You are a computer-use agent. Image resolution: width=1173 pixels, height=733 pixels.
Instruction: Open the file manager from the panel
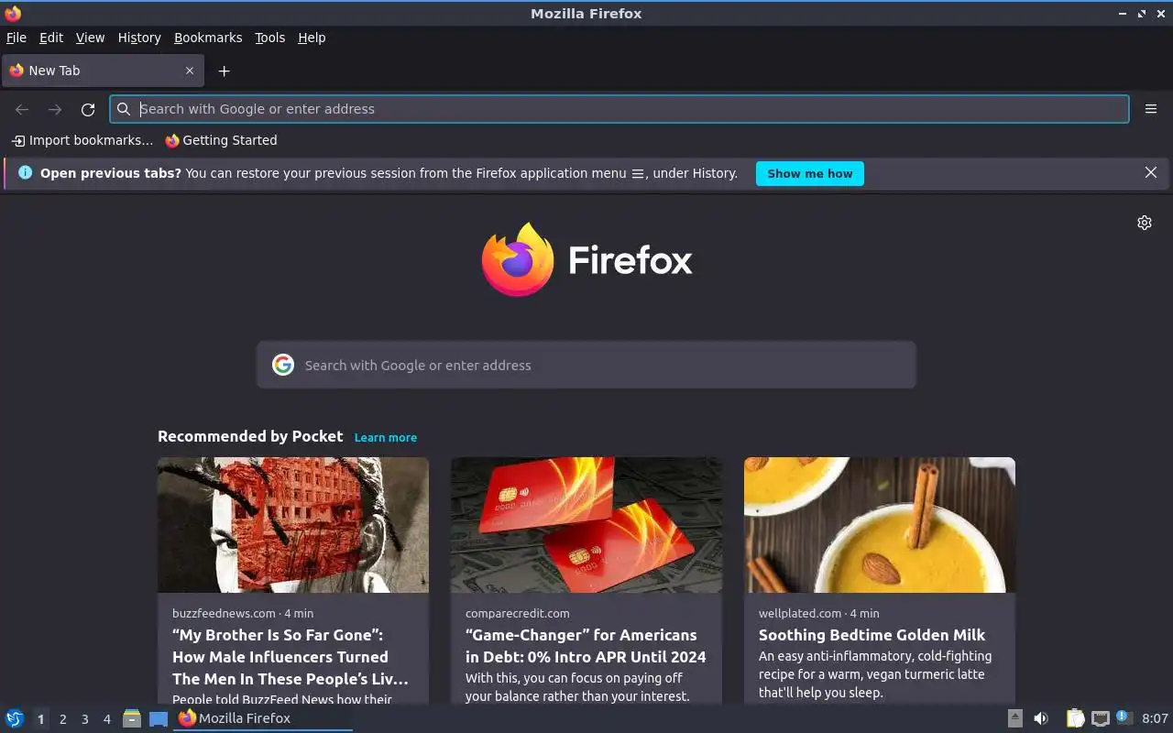coord(132,718)
